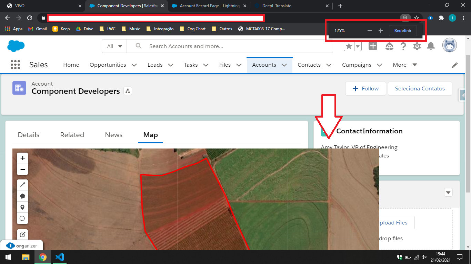Click the edit layers map tool
The image size is (471, 264).
point(22,235)
